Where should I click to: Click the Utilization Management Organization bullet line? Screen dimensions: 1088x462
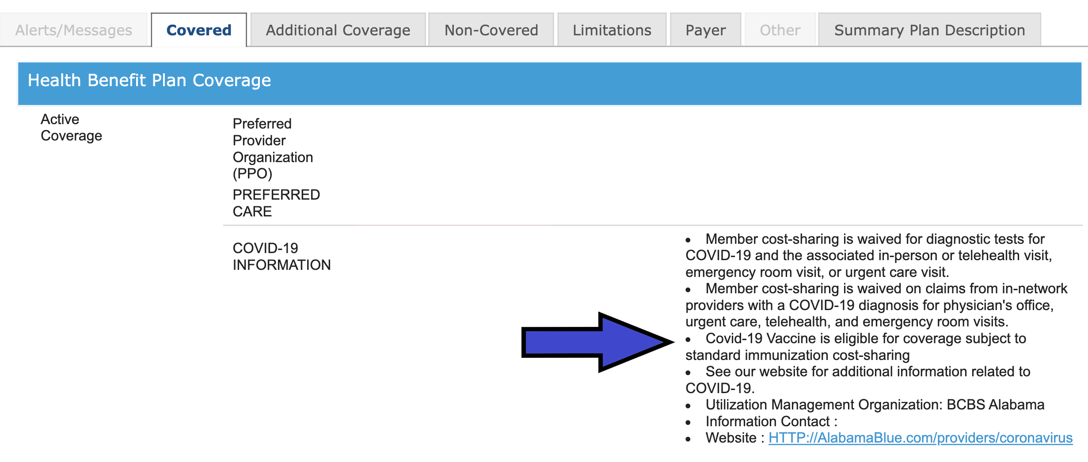pyautogui.click(x=875, y=405)
